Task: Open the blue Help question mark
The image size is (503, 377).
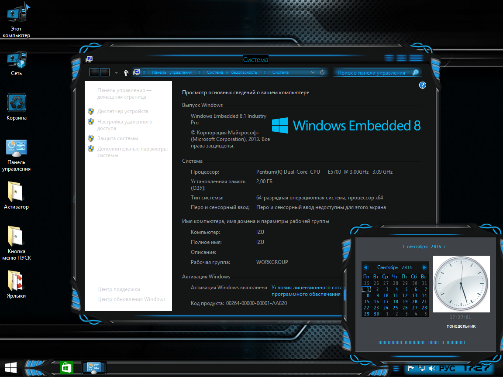Action: coord(423,85)
